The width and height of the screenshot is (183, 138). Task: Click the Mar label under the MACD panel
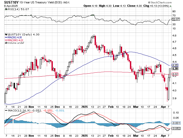(x=136, y=136)
